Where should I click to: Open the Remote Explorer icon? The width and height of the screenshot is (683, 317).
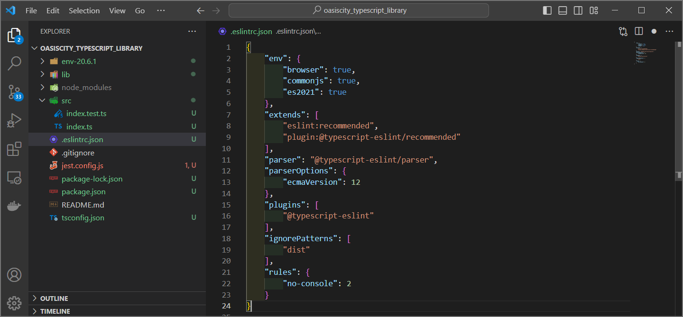click(14, 178)
